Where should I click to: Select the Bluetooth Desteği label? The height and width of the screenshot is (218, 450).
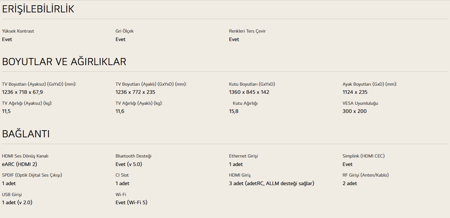pyautogui.click(x=133, y=156)
